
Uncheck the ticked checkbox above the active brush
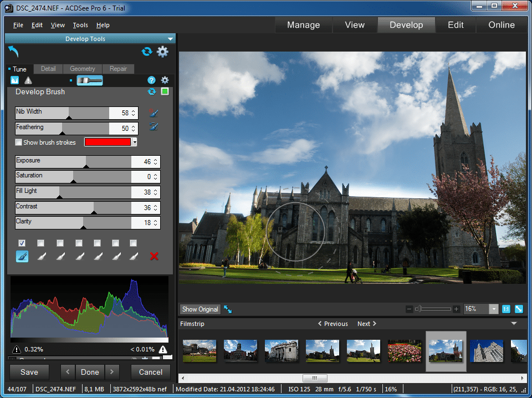[x=22, y=243]
